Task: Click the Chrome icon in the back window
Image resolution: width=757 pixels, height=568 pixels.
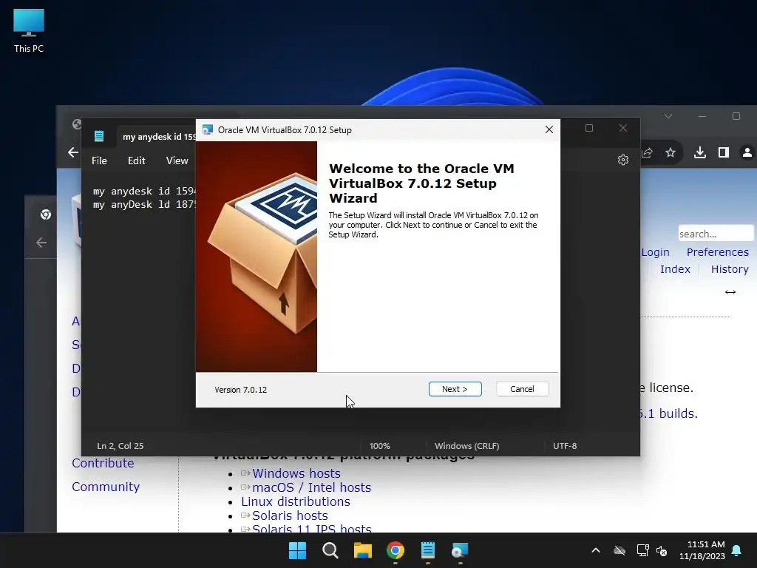Action: [46, 214]
